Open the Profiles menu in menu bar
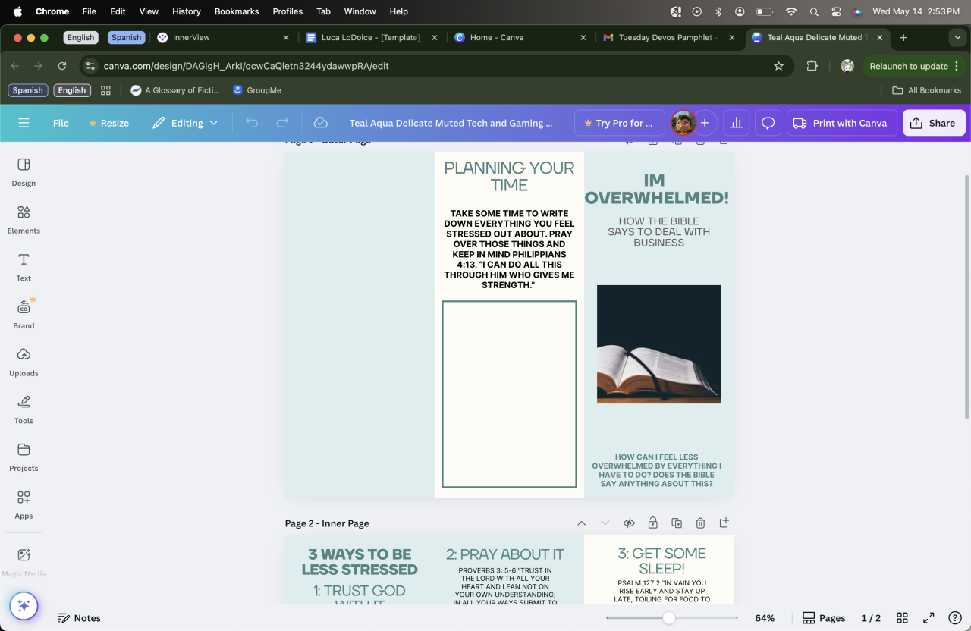The image size is (971, 631). pyautogui.click(x=288, y=11)
